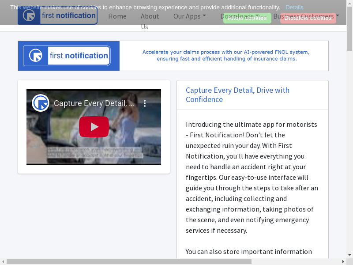Click the horizontal scrollbar's right arrow
Screen dimensions: 353x265
[x=343, y=261]
